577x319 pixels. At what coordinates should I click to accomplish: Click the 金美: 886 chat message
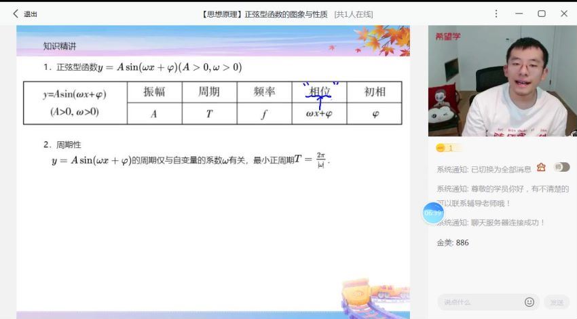pyautogui.click(x=453, y=242)
